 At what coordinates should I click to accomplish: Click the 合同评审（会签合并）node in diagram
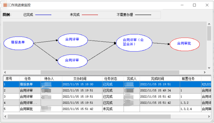[x=134, y=42]
